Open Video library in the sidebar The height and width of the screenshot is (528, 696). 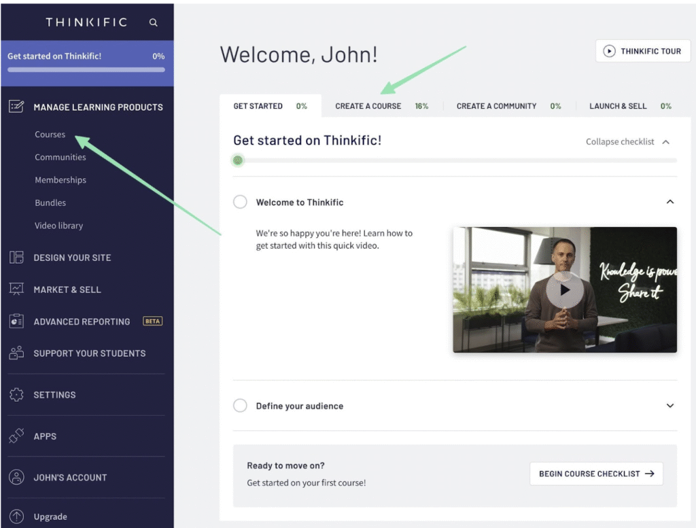click(x=58, y=226)
